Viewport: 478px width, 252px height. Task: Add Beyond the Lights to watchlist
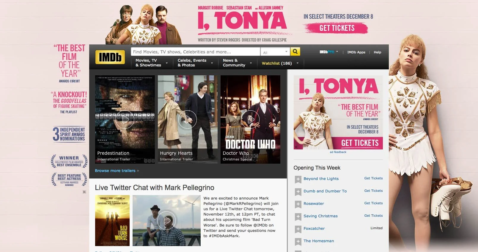tap(298, 179)
